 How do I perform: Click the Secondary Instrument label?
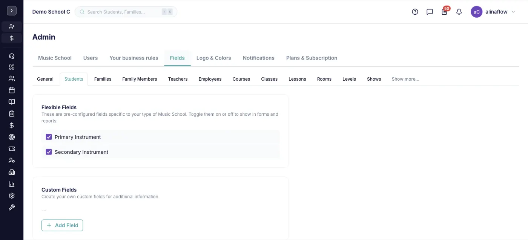coord(81,152)
